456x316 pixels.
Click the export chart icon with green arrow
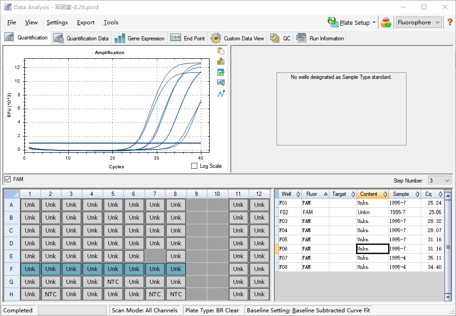[221, 72]
